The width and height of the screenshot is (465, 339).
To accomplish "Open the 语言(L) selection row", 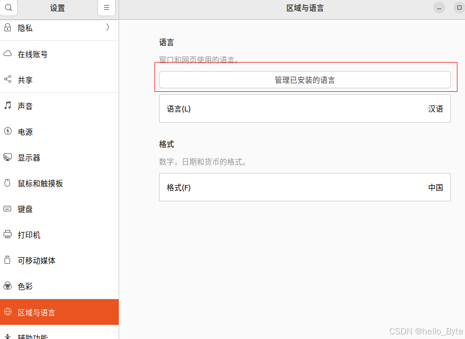I will coord(304,108).
